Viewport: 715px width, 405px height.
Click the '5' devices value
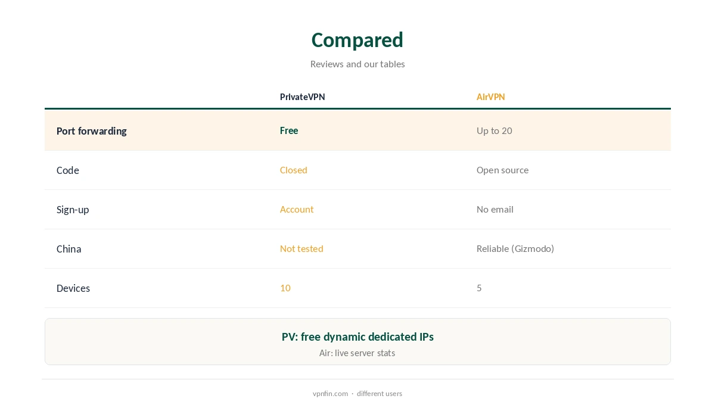[x=479, y=288]
